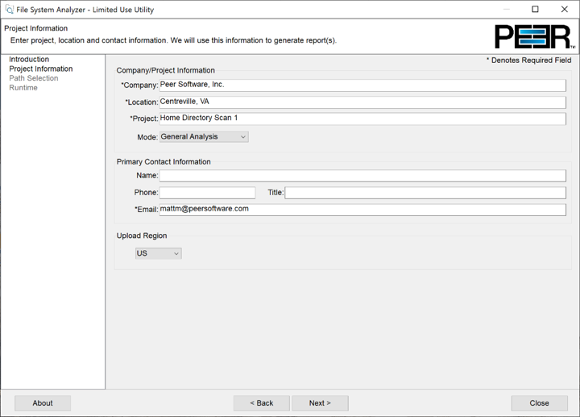Image resolution: width=580 pixels, height=417 pixels.
Task: Select the Project Information step in the sidebar
Action: coord(41,69)
